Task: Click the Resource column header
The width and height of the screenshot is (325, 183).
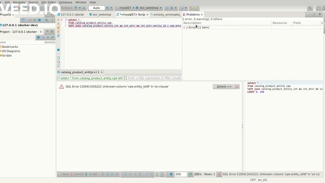Action: pos(280,23)
